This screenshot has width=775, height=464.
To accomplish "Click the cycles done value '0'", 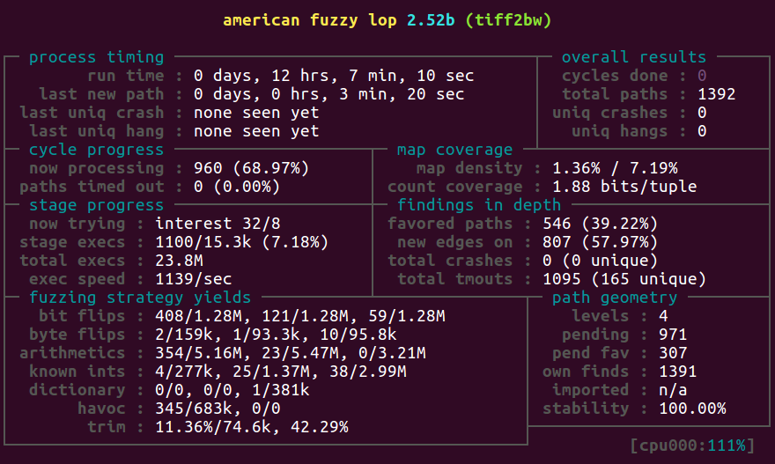I will pyautogui.click(x=702, y=76).
